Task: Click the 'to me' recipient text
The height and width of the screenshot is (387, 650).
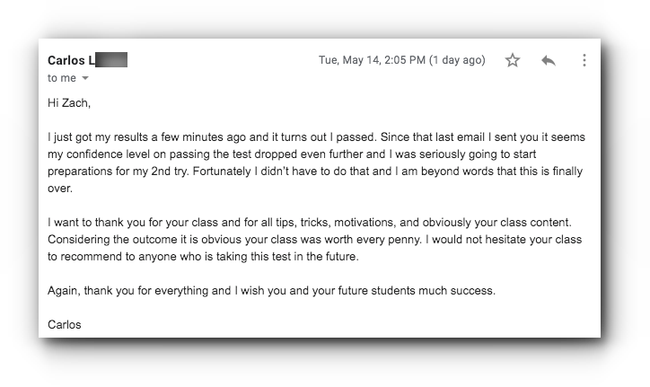Action: pyautogui.click(x=62, y=78)
